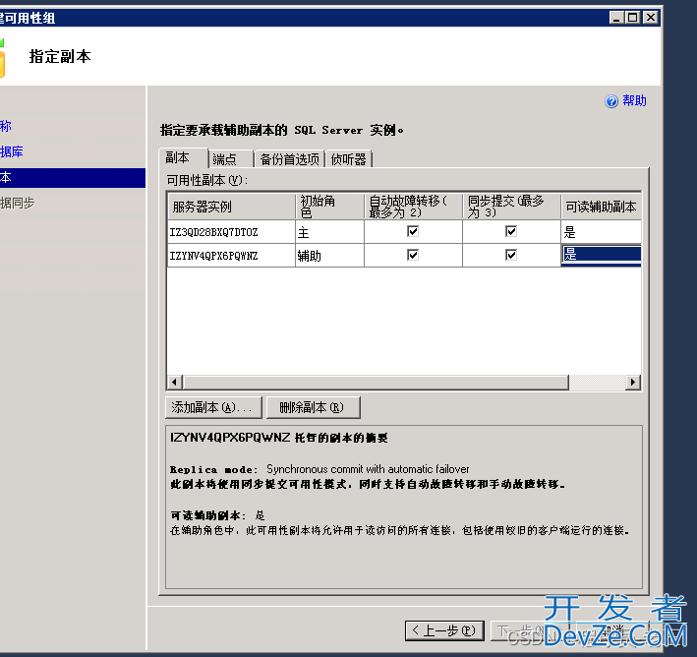This screenshot has height=657, width=697.
Task: Open the 称 step in wizard sidebar
Action: 6,126
